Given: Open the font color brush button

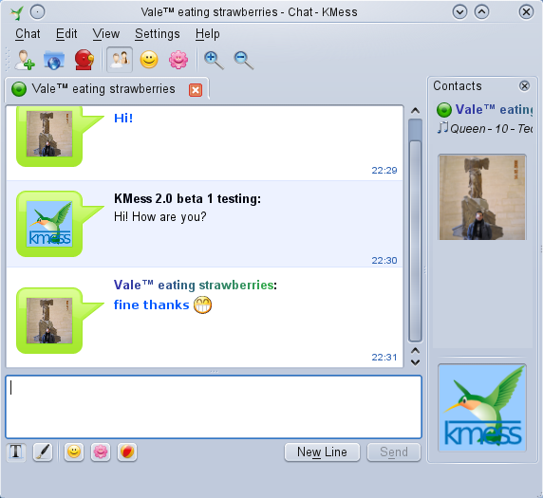Looking at the screenshot, I should (43, 452).
